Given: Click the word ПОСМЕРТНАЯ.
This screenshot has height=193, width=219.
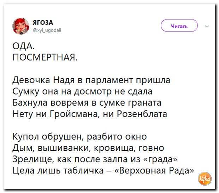Looking at the screenshot, I should pyautogui.click(x=45, y=57).
